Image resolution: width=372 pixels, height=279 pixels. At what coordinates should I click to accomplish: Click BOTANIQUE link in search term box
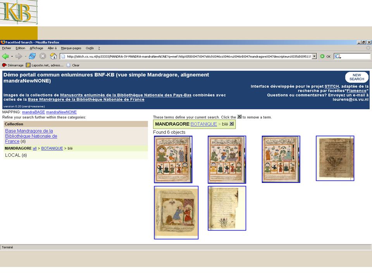(x=203, y=124)
